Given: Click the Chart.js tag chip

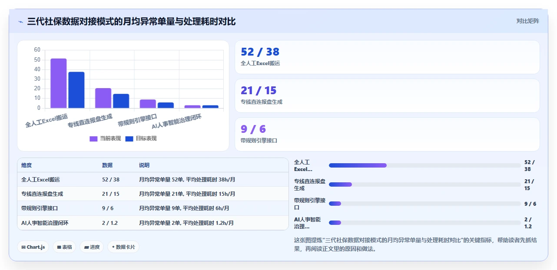Looking at the screenshot, I should (x=33, y=247).
